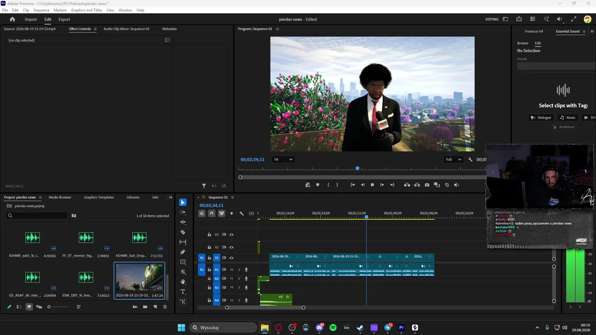Image resolution: width=596 pixels, height=335 pixels.
Task: Hide the V3 track output
Action: pyautogui.click(x=231, y=234)
